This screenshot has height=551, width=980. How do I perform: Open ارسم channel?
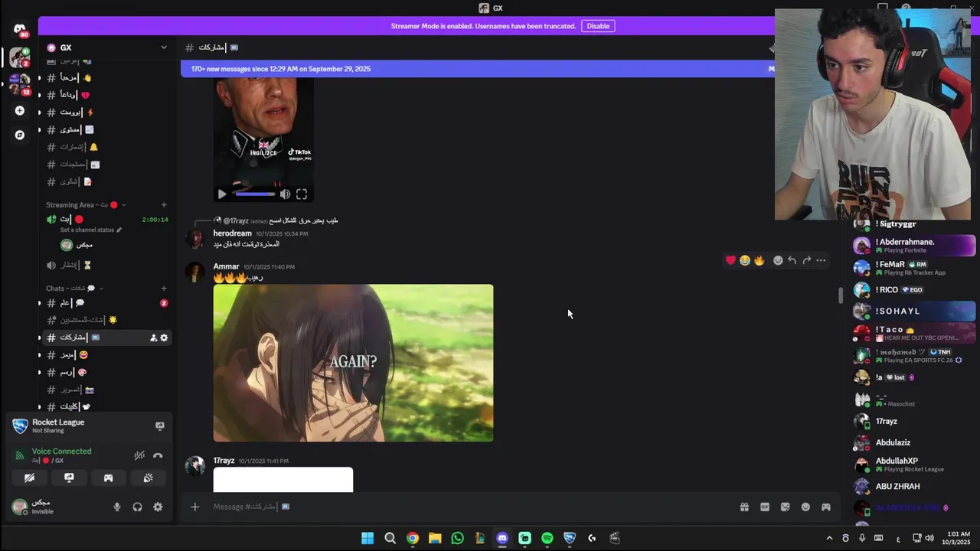[106, 373]
